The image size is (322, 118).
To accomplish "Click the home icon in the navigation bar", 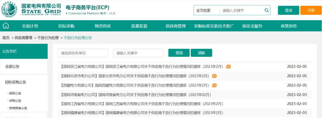I will pyautogui.click(x=6, y=26).
